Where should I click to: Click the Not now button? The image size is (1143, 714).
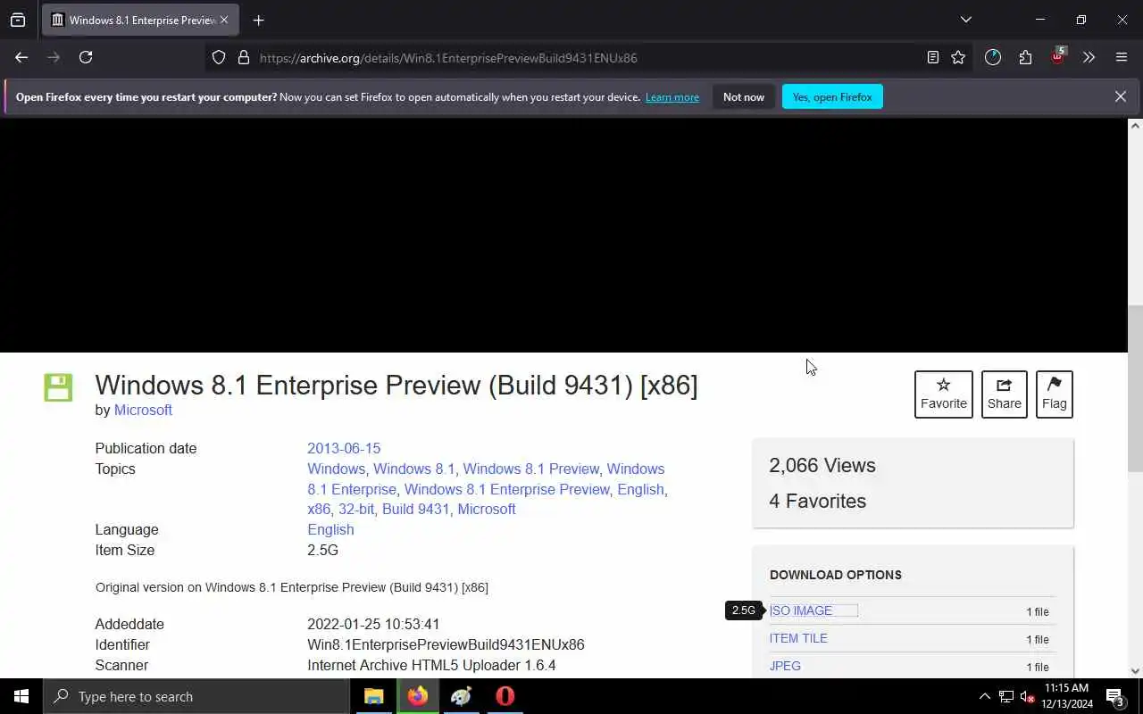coord(744,97)
